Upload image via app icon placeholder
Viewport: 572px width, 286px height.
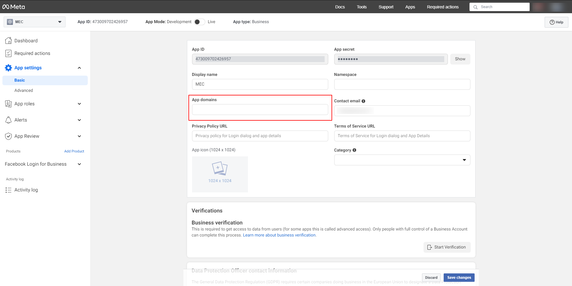coord(220,174)
